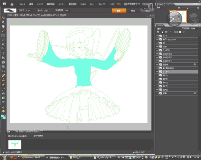Select the Type tool
Image resolution: width=201 pixels, height=160 pixels.
tap(3, 53)
